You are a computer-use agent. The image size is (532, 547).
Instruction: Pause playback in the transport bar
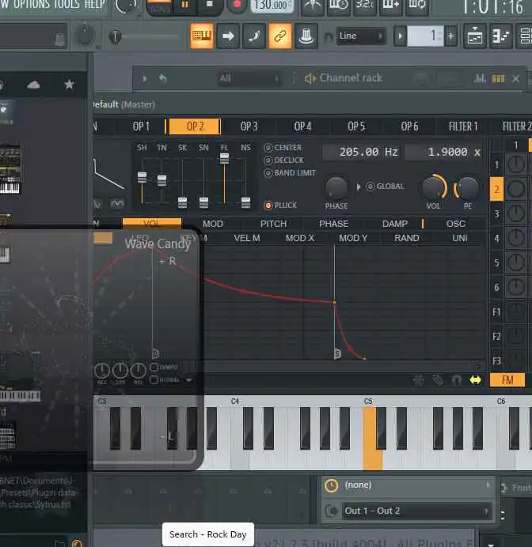[x=185, y=5]
